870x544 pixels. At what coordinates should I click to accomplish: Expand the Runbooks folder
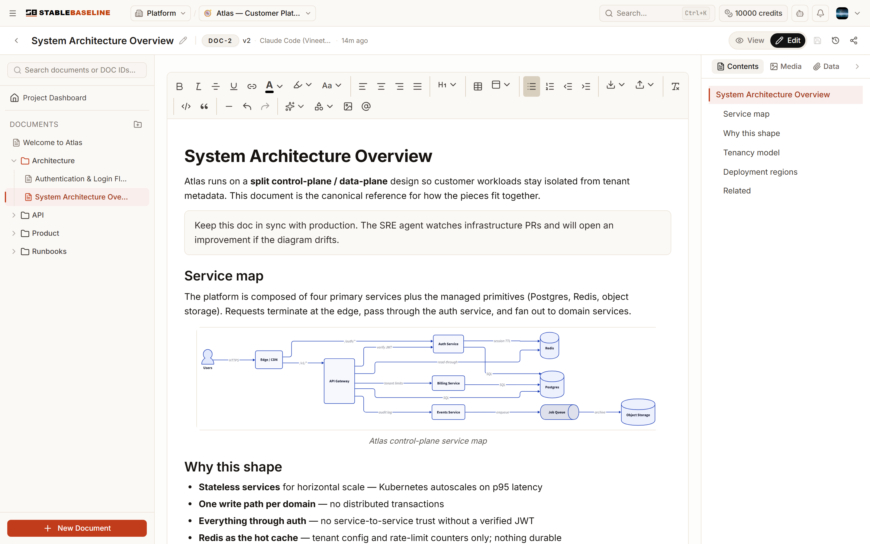click(14, 251)
